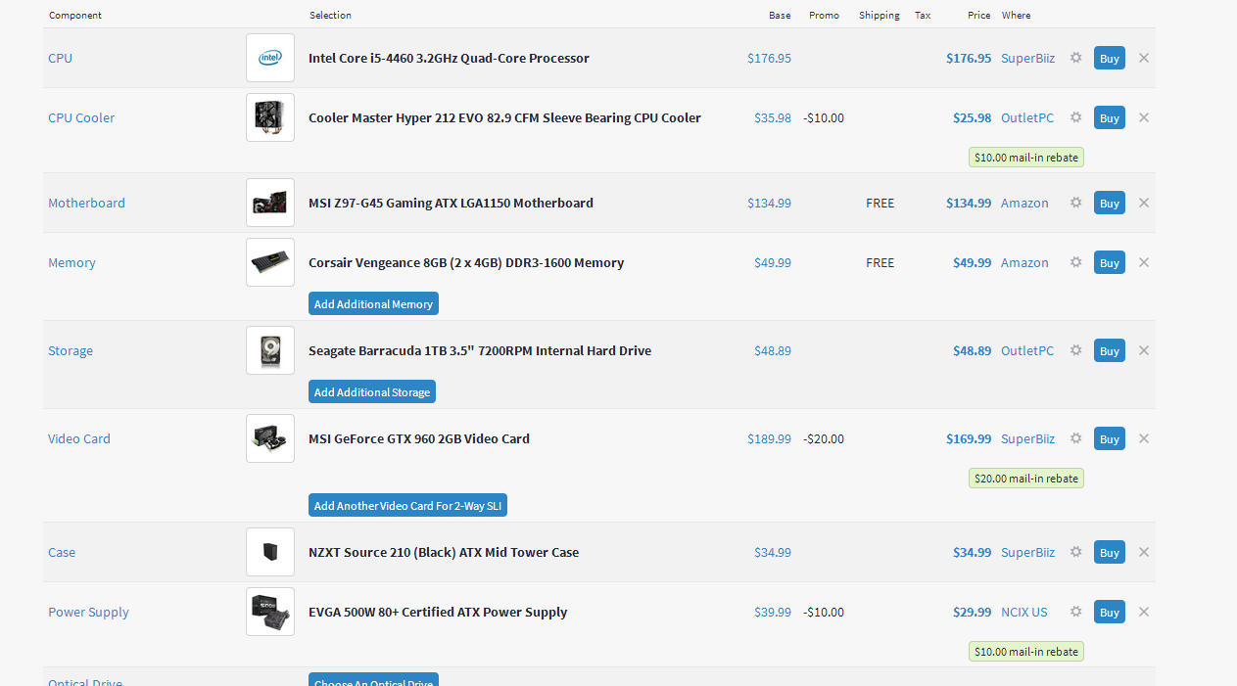Image resolution: width=1237 pixels, height=686 pixels.
Task: Open settings gear for the Case row
Action: [x=1075, y=552]
